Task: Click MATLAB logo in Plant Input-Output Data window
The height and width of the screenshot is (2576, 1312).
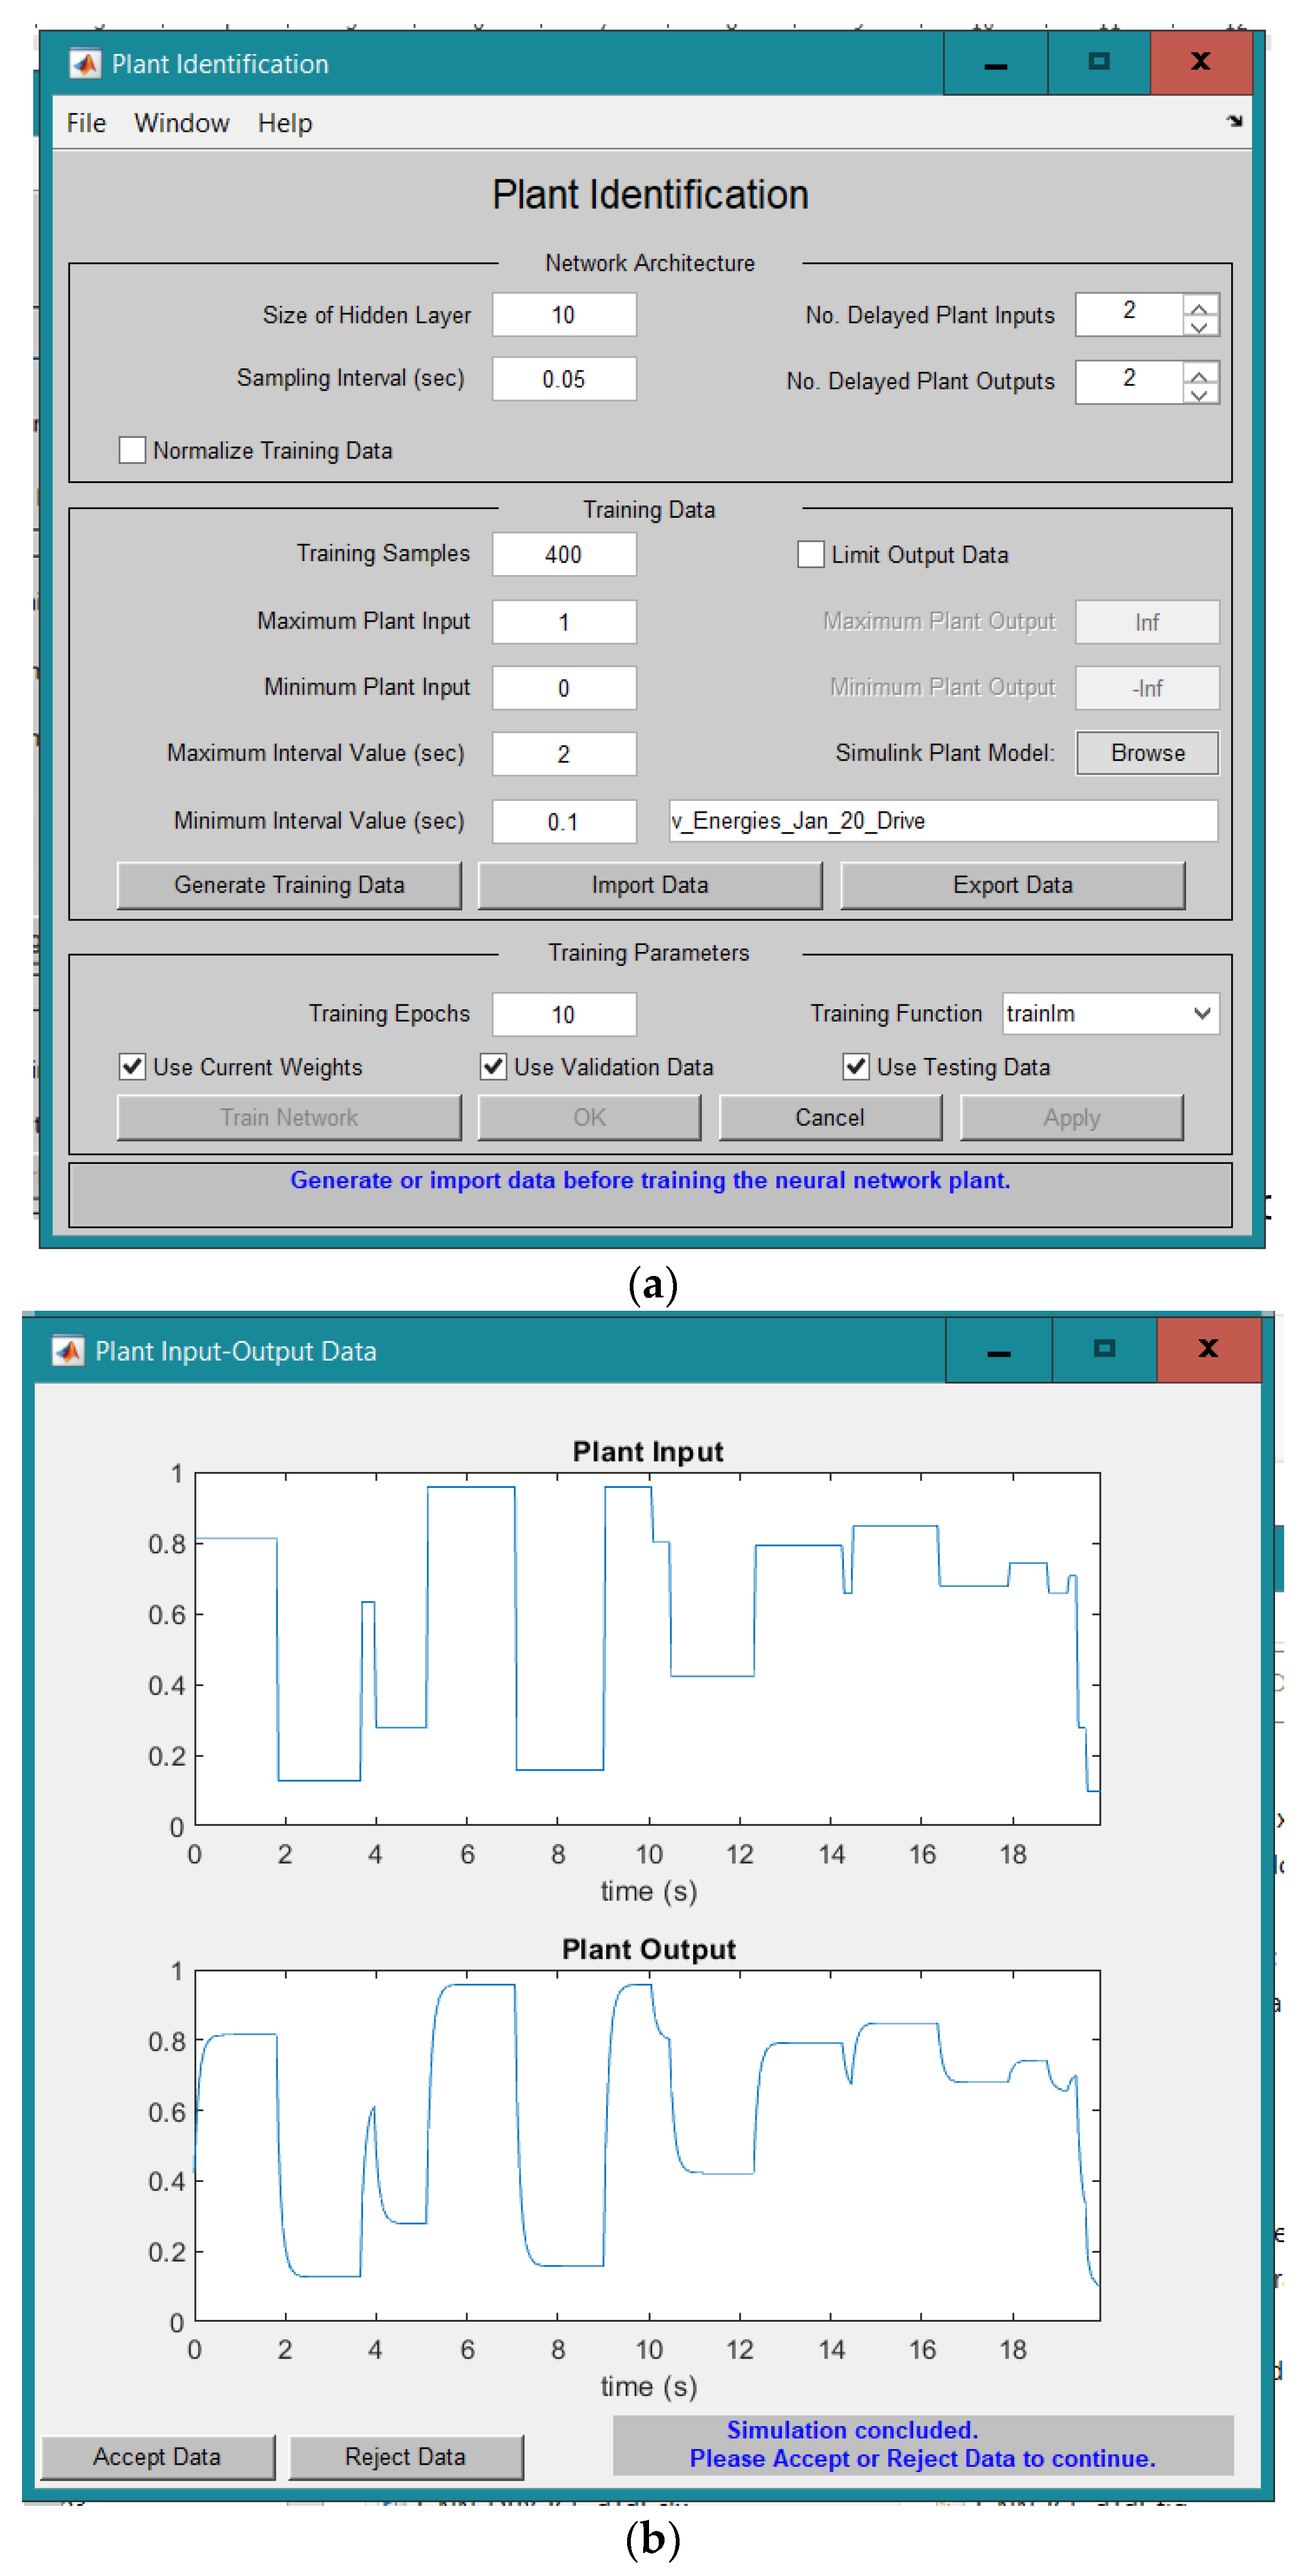Action: (68, 1351)
